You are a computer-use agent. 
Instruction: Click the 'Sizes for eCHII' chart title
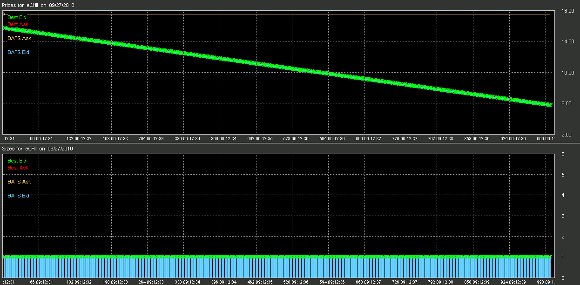tap(37, 149)
